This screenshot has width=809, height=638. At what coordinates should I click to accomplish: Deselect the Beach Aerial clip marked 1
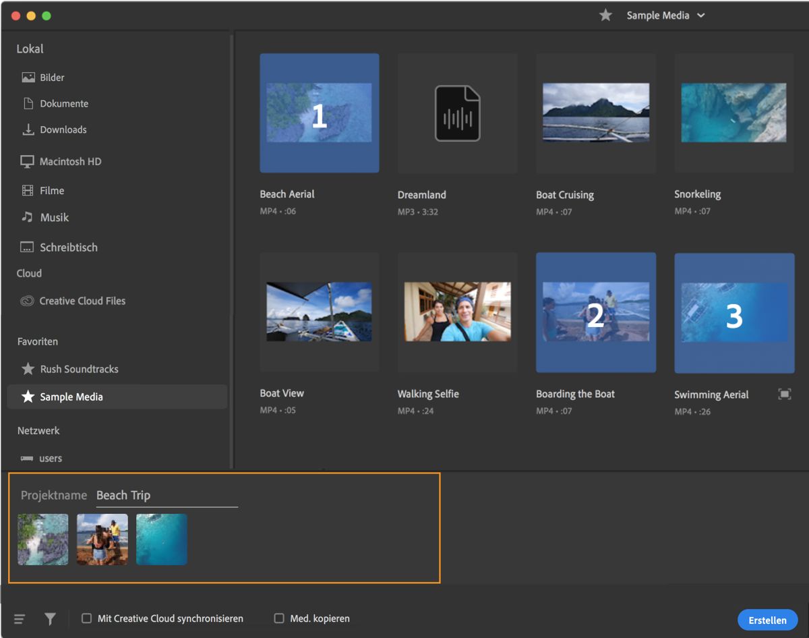pos(319,113)
